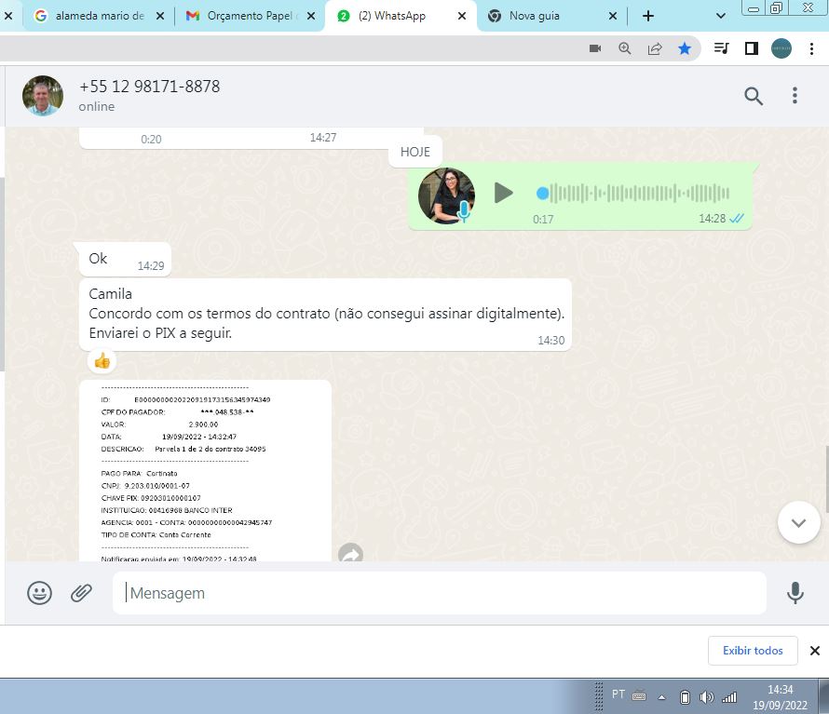Image resolution: width=829 pixels, height=714 pixels.
Task: Open the thumbs-up reaction
Action: click(102, 361)
